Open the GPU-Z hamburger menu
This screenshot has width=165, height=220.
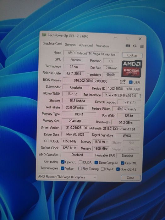click(142, 46)
